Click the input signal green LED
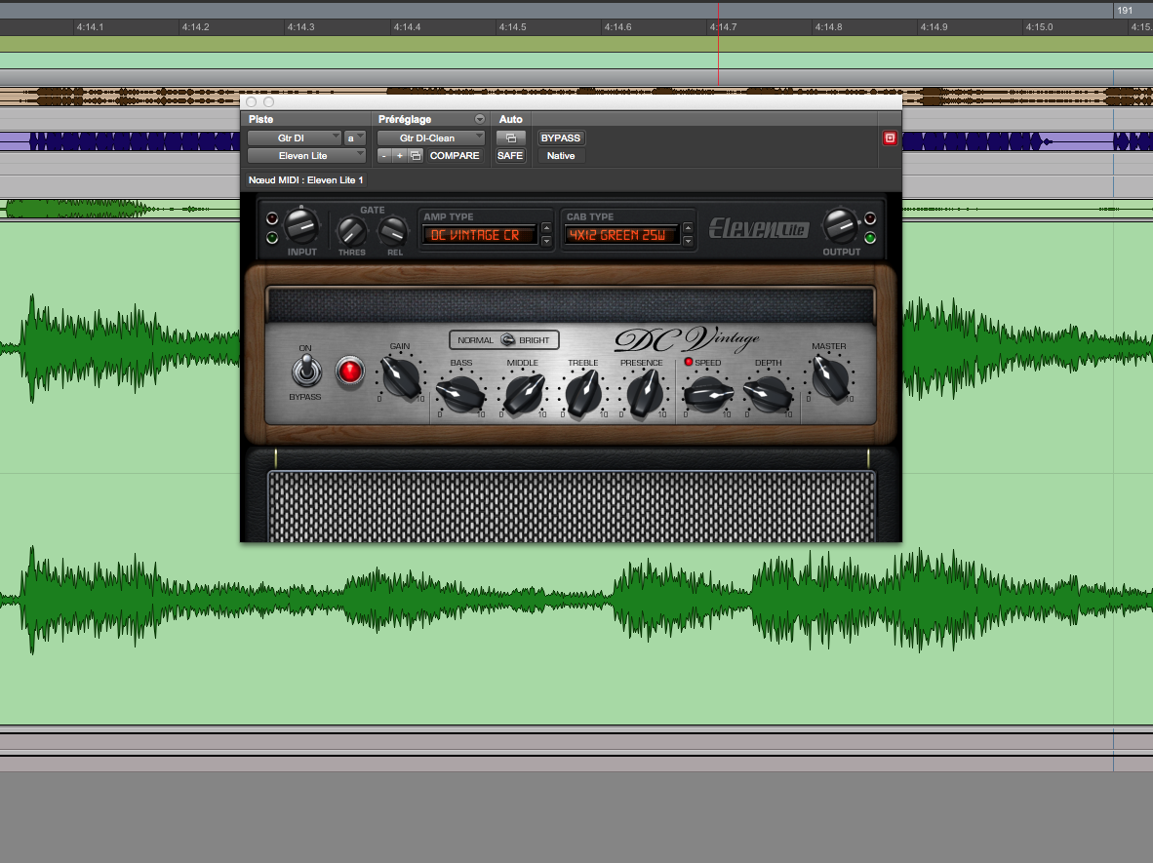This screenshot has height=863, width=1153. coord(272,237)
